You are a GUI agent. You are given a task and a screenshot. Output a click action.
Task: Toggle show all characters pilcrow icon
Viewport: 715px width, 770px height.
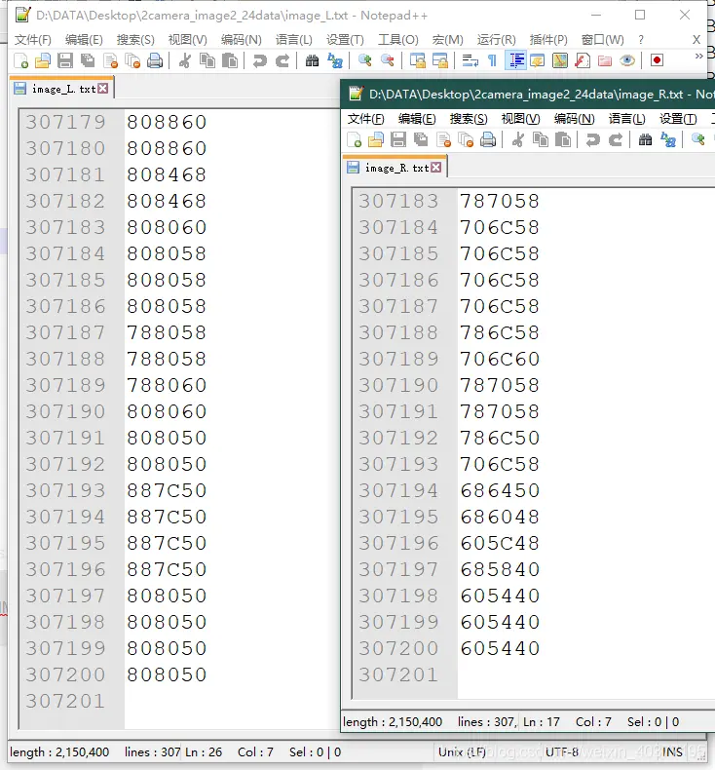point(492,60)
